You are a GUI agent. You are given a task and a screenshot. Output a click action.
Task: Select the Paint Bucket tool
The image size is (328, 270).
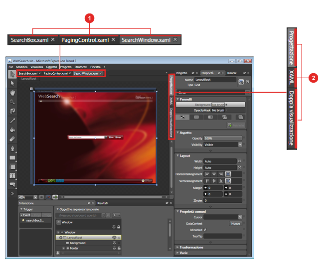point(12,130)
